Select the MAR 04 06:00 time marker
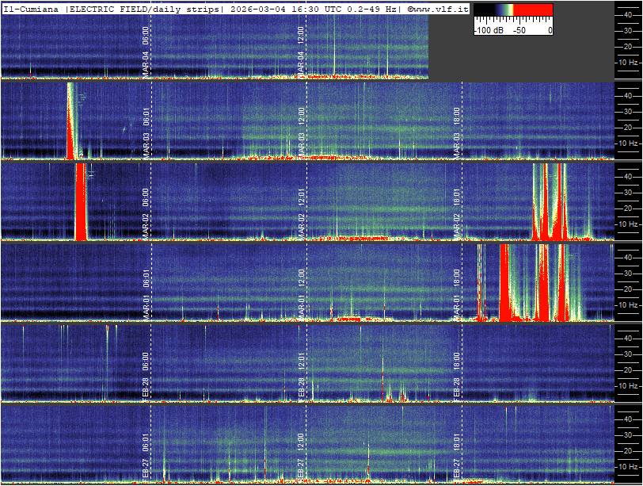The height and width of the screenshot is (486, 643). [146, 49]
